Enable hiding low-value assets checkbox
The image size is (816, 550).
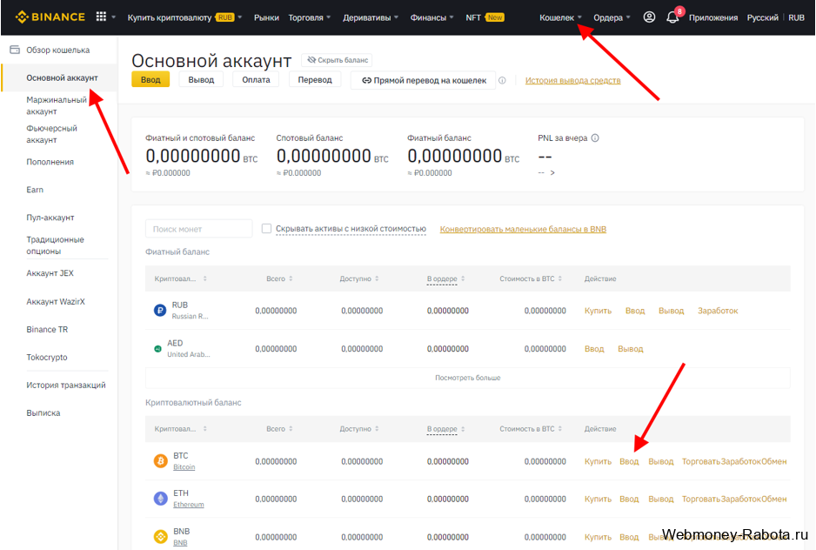266,229
